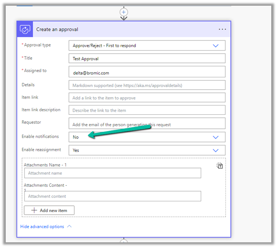Screen dimensions: 277x248
Task: Click the Details markdown input field
Action: tap(147, 85)
